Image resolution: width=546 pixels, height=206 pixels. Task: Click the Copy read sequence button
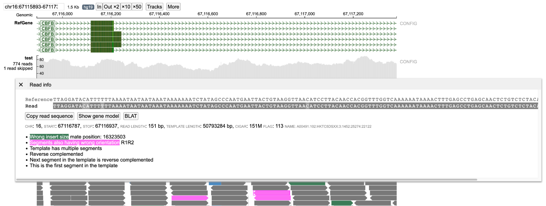(49, 116)
